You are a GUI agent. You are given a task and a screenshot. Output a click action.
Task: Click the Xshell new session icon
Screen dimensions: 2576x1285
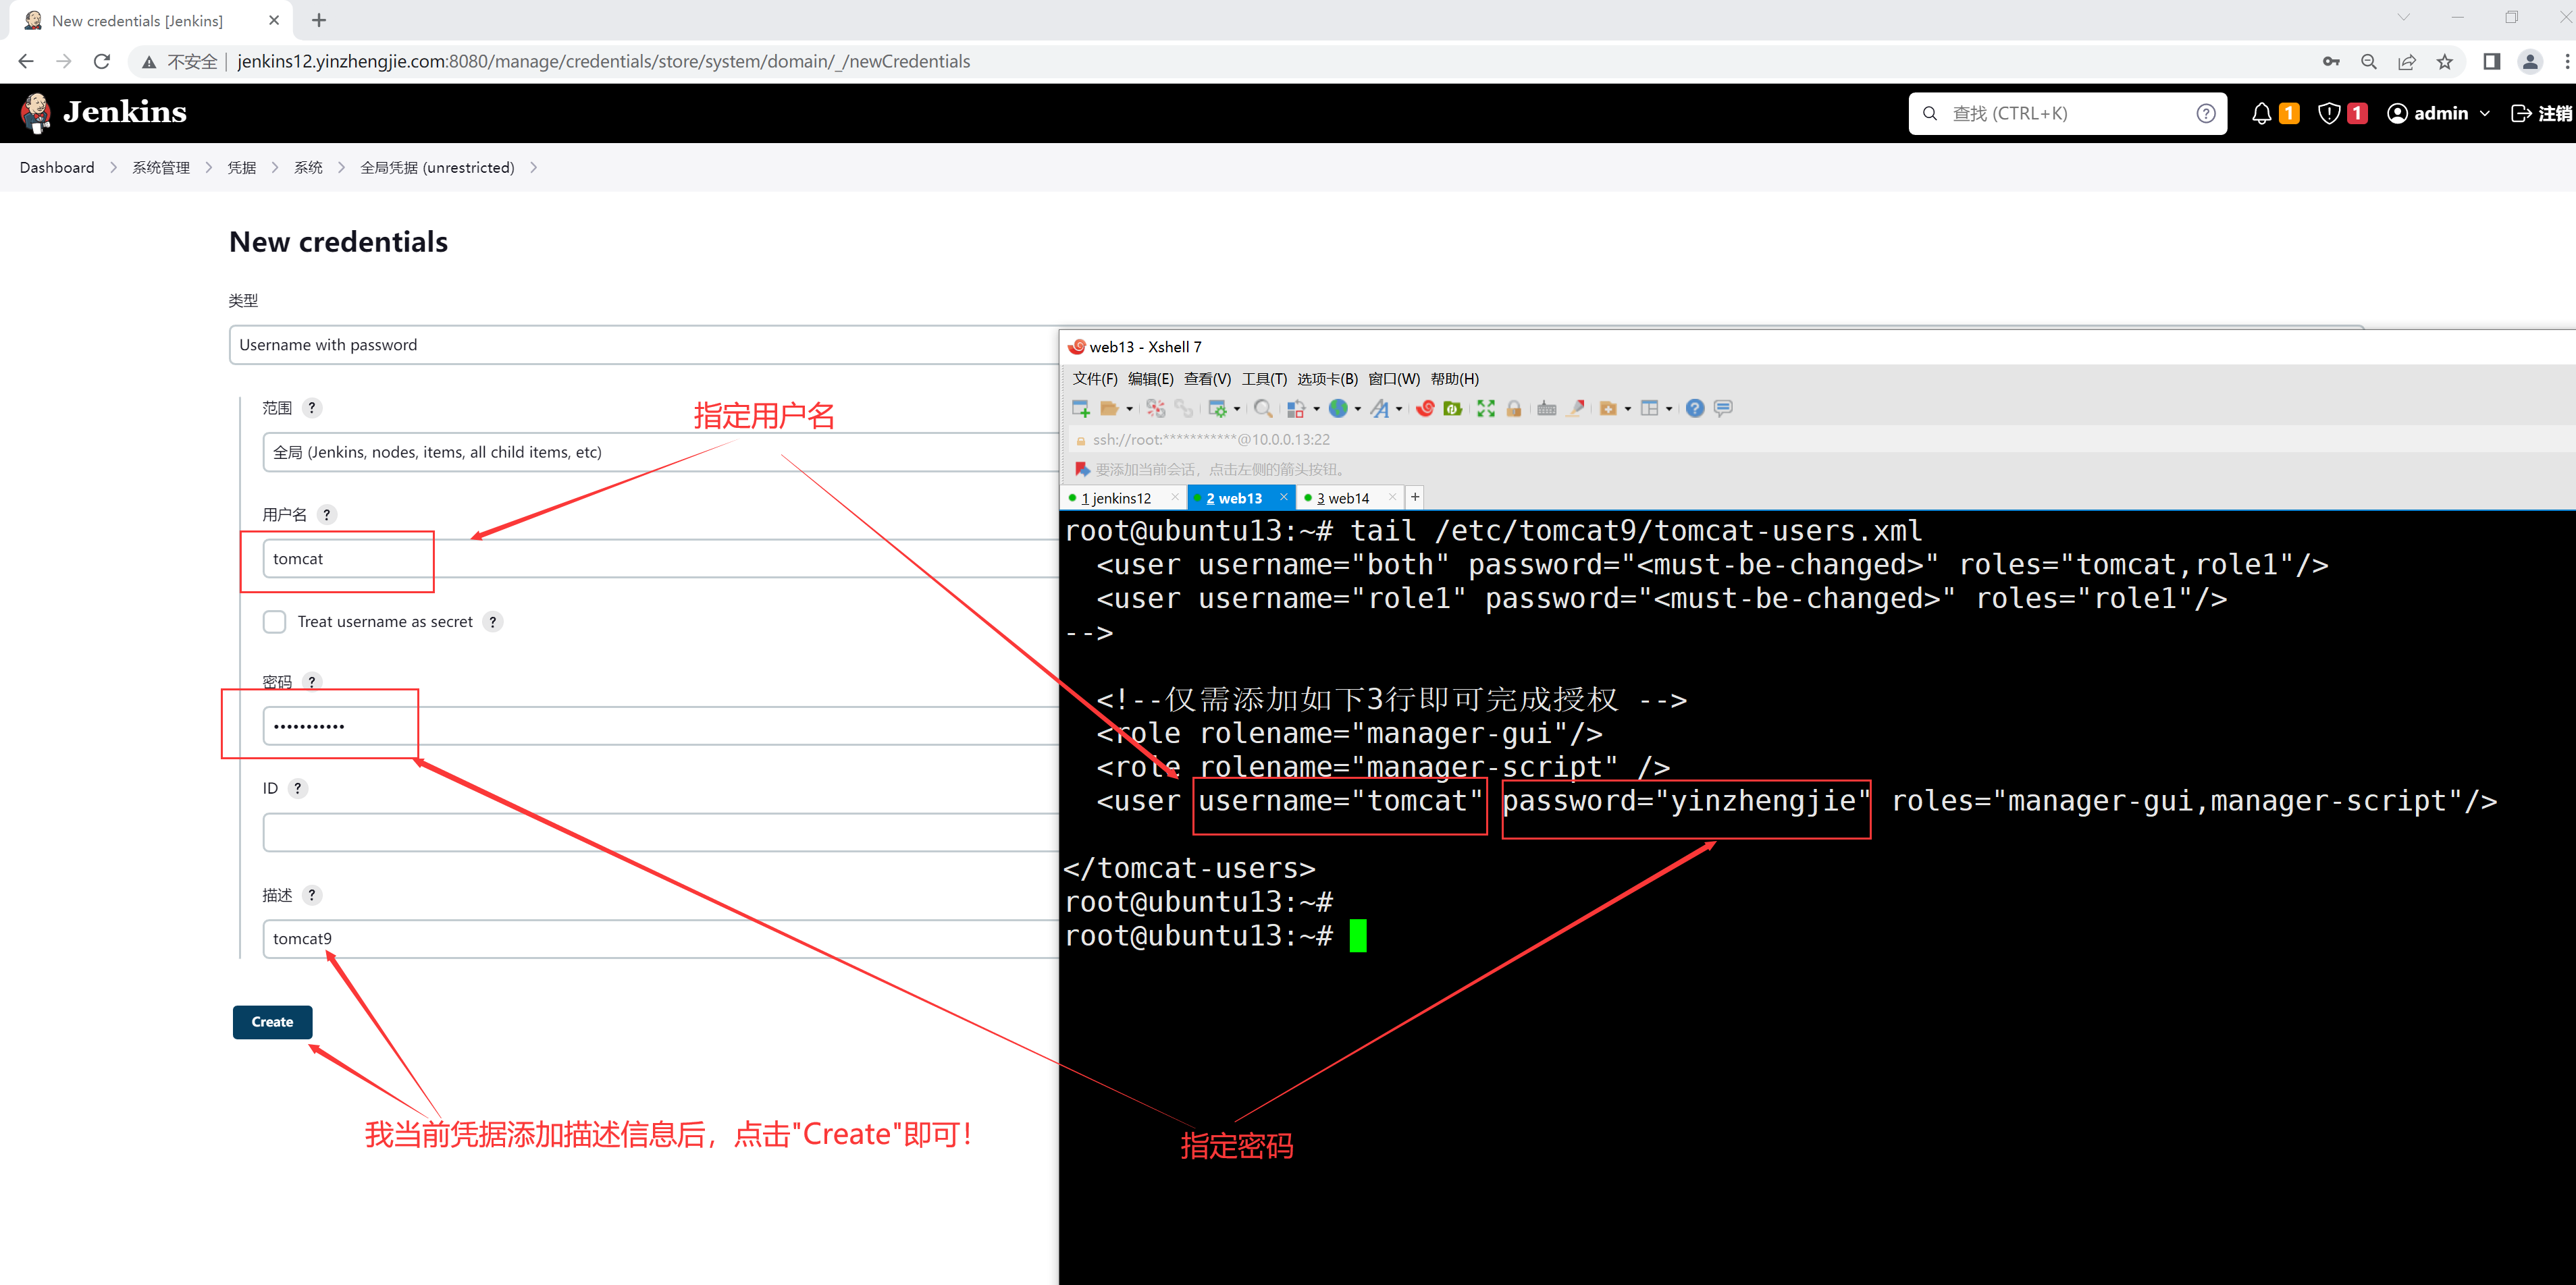click(x=1080, y=409)
